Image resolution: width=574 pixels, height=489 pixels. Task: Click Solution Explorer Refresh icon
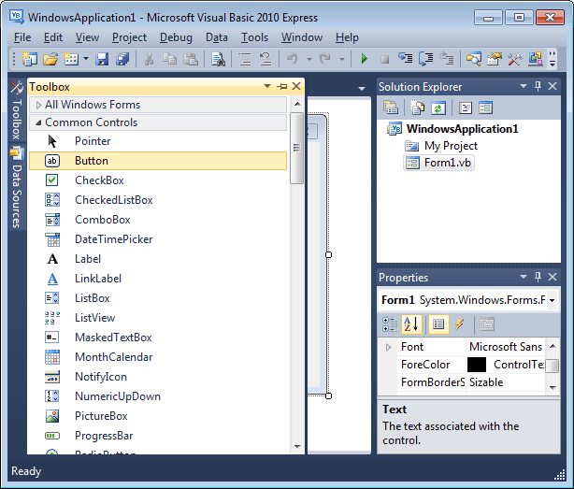pyautogui.click(x=438, y=108)
